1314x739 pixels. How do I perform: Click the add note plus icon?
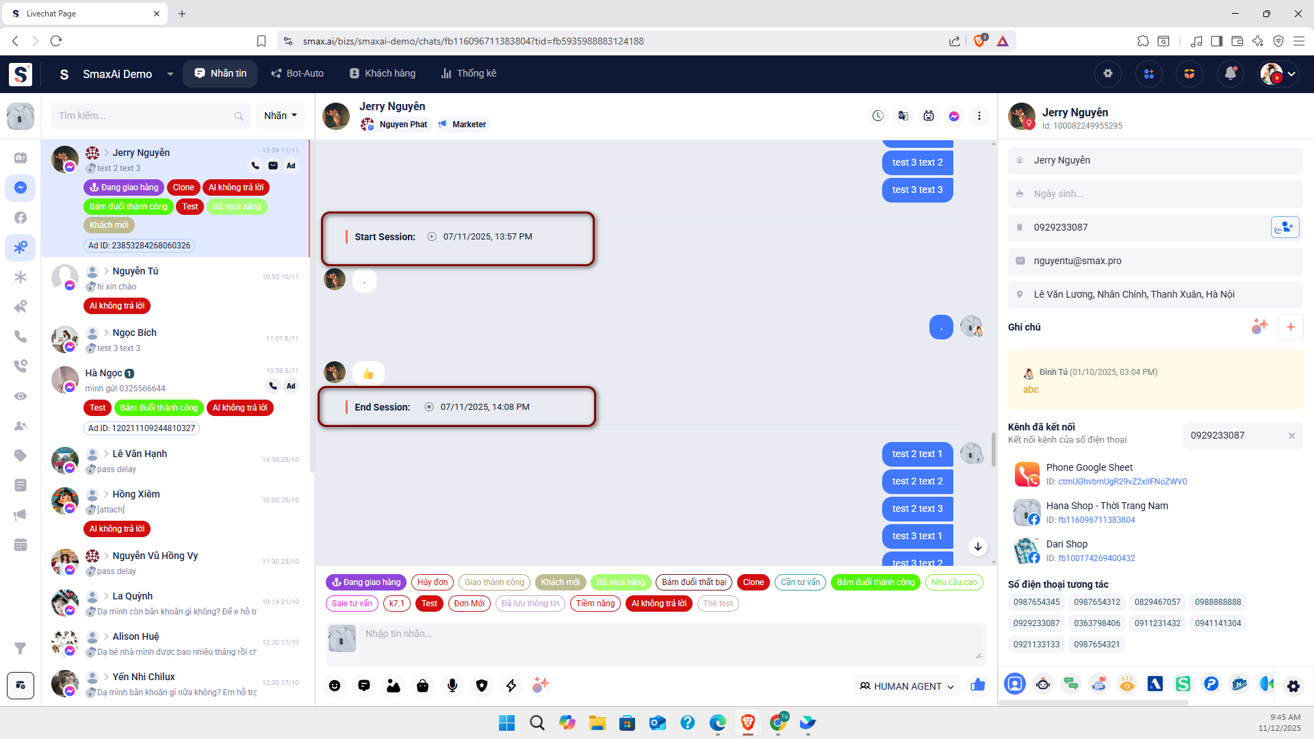click(1290, 327)
